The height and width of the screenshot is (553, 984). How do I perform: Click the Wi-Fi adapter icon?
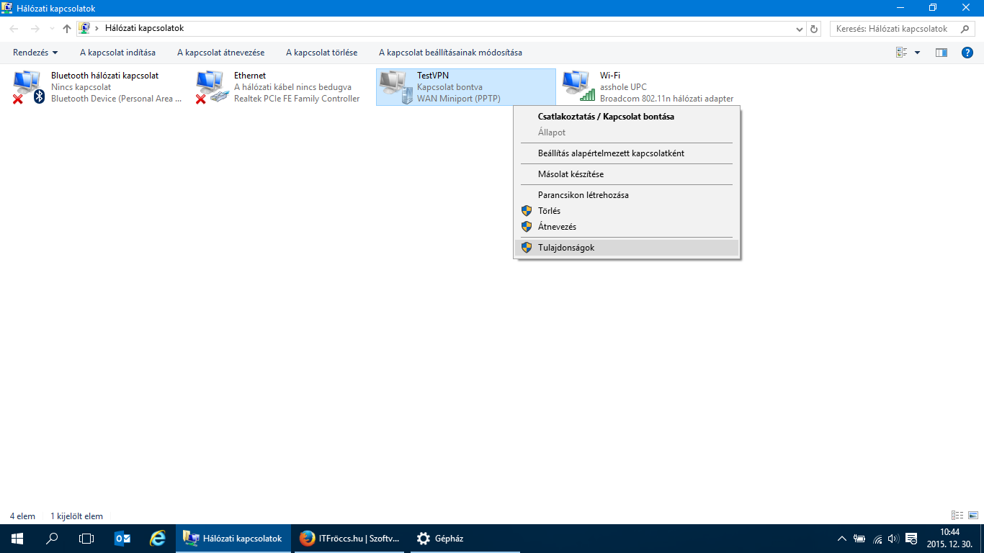(578, 86)
